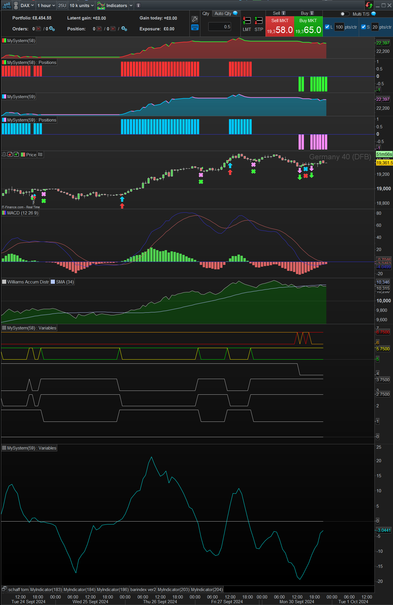Click the MySystem(58) equity label
The width and height of the screenshot is (393, 605).
click(21, 41)
